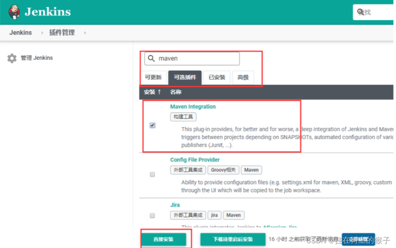
Task: Sort by the 名称 column header
Action: point(175,92)
